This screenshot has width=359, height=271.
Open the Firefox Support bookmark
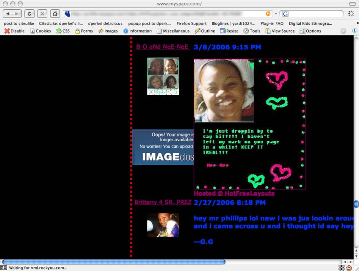[x=191, y=24]
